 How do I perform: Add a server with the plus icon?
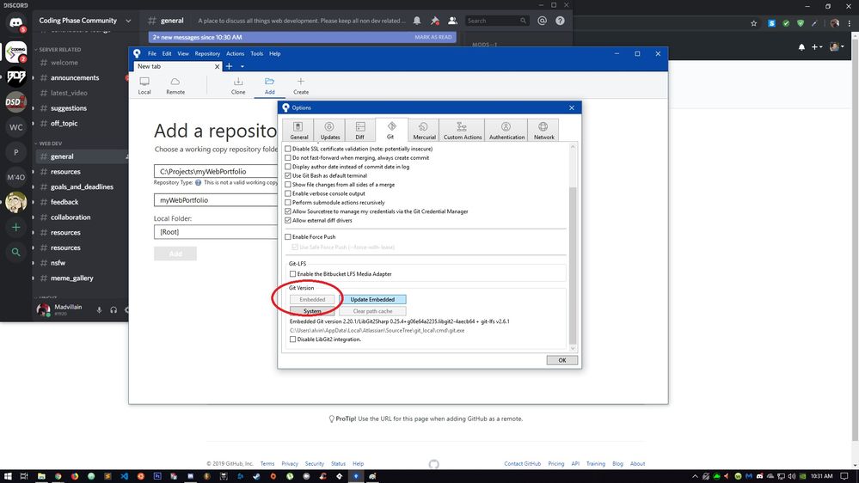15,227
